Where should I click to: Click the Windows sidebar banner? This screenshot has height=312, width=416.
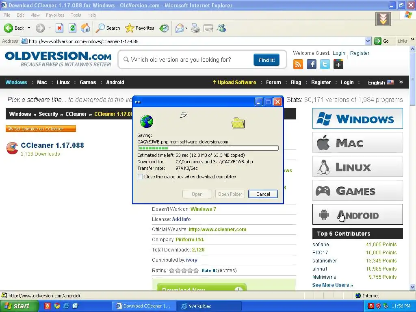point(357,118)
